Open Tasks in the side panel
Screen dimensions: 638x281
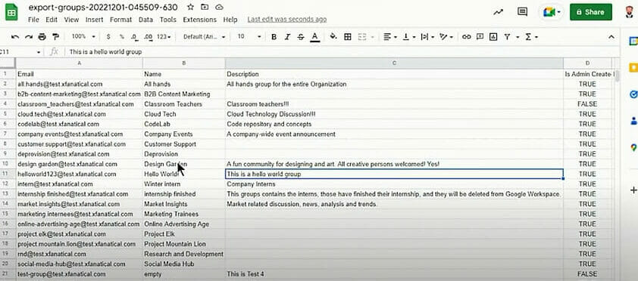click(x=633, y=94)
